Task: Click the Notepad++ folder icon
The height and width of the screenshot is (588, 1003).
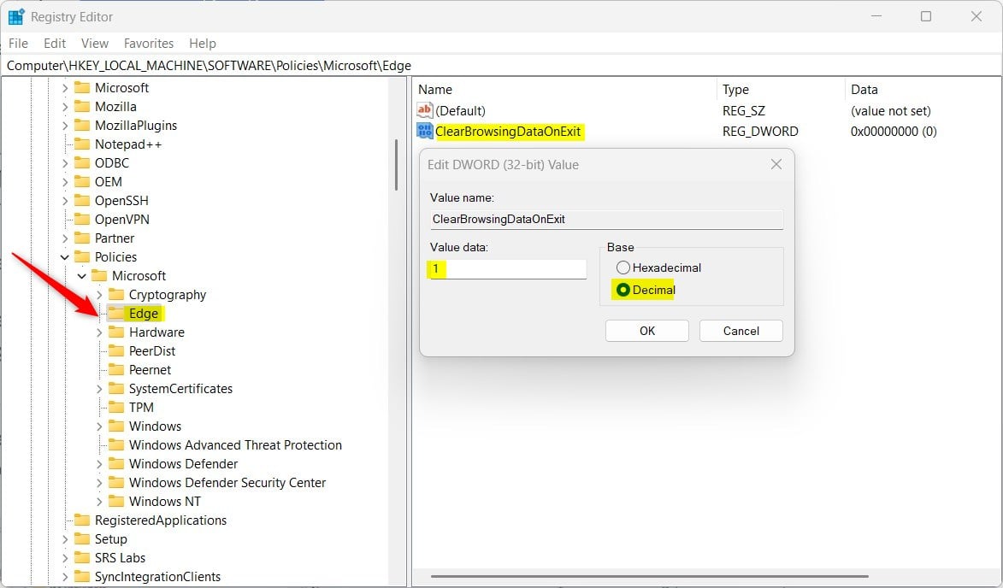Action: click(82, 144)
